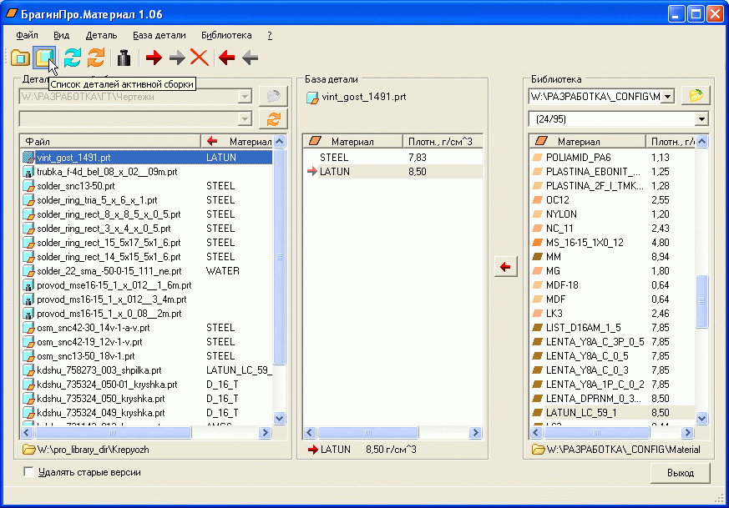Click orange refresh button beside parts filter

[273, 119]
